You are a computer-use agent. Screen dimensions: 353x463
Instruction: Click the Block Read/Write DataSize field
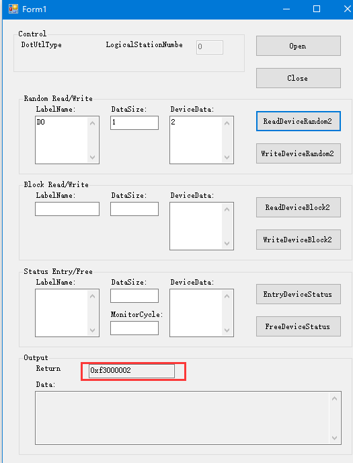point(134,209)
